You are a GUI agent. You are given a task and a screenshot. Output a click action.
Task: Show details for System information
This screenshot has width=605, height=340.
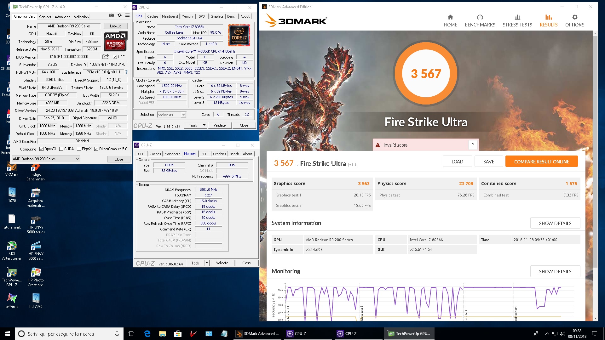555,223
